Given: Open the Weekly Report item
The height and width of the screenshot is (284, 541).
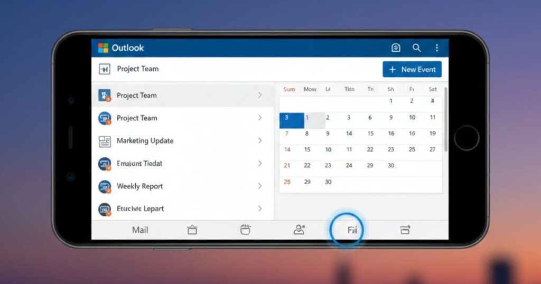Looking at the screenshot, I should pos(182,186).
